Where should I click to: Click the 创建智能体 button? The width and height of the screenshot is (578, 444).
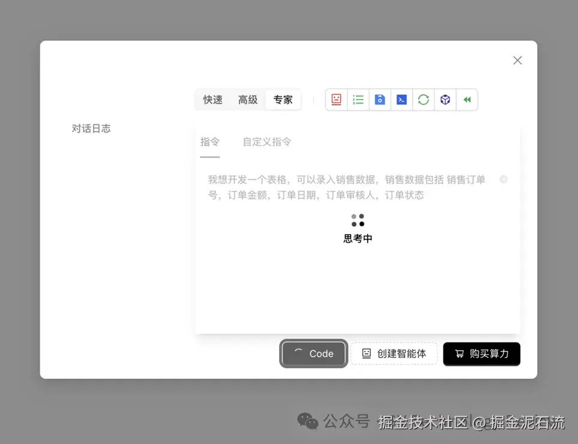click(x=394, y=353)
